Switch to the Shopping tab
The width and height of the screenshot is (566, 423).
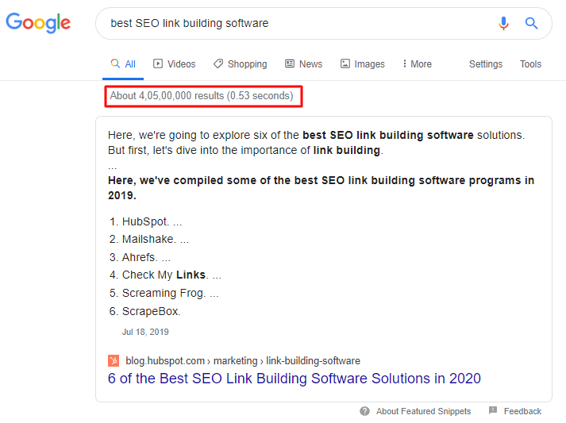pos(240,64)
